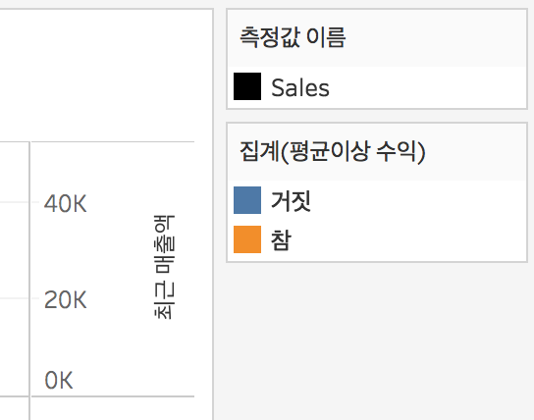Highlight the 참 legend text
This screenshot has height=420, width=534.
coord(281,240)
